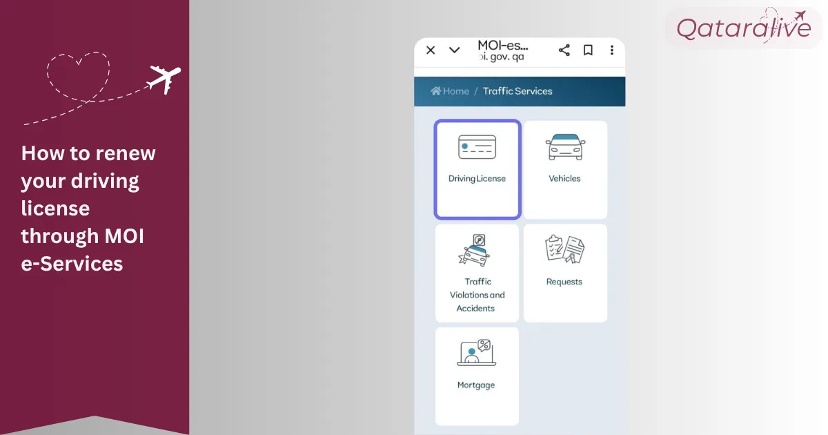Click the MOI-es page title text

coord(503,46)
